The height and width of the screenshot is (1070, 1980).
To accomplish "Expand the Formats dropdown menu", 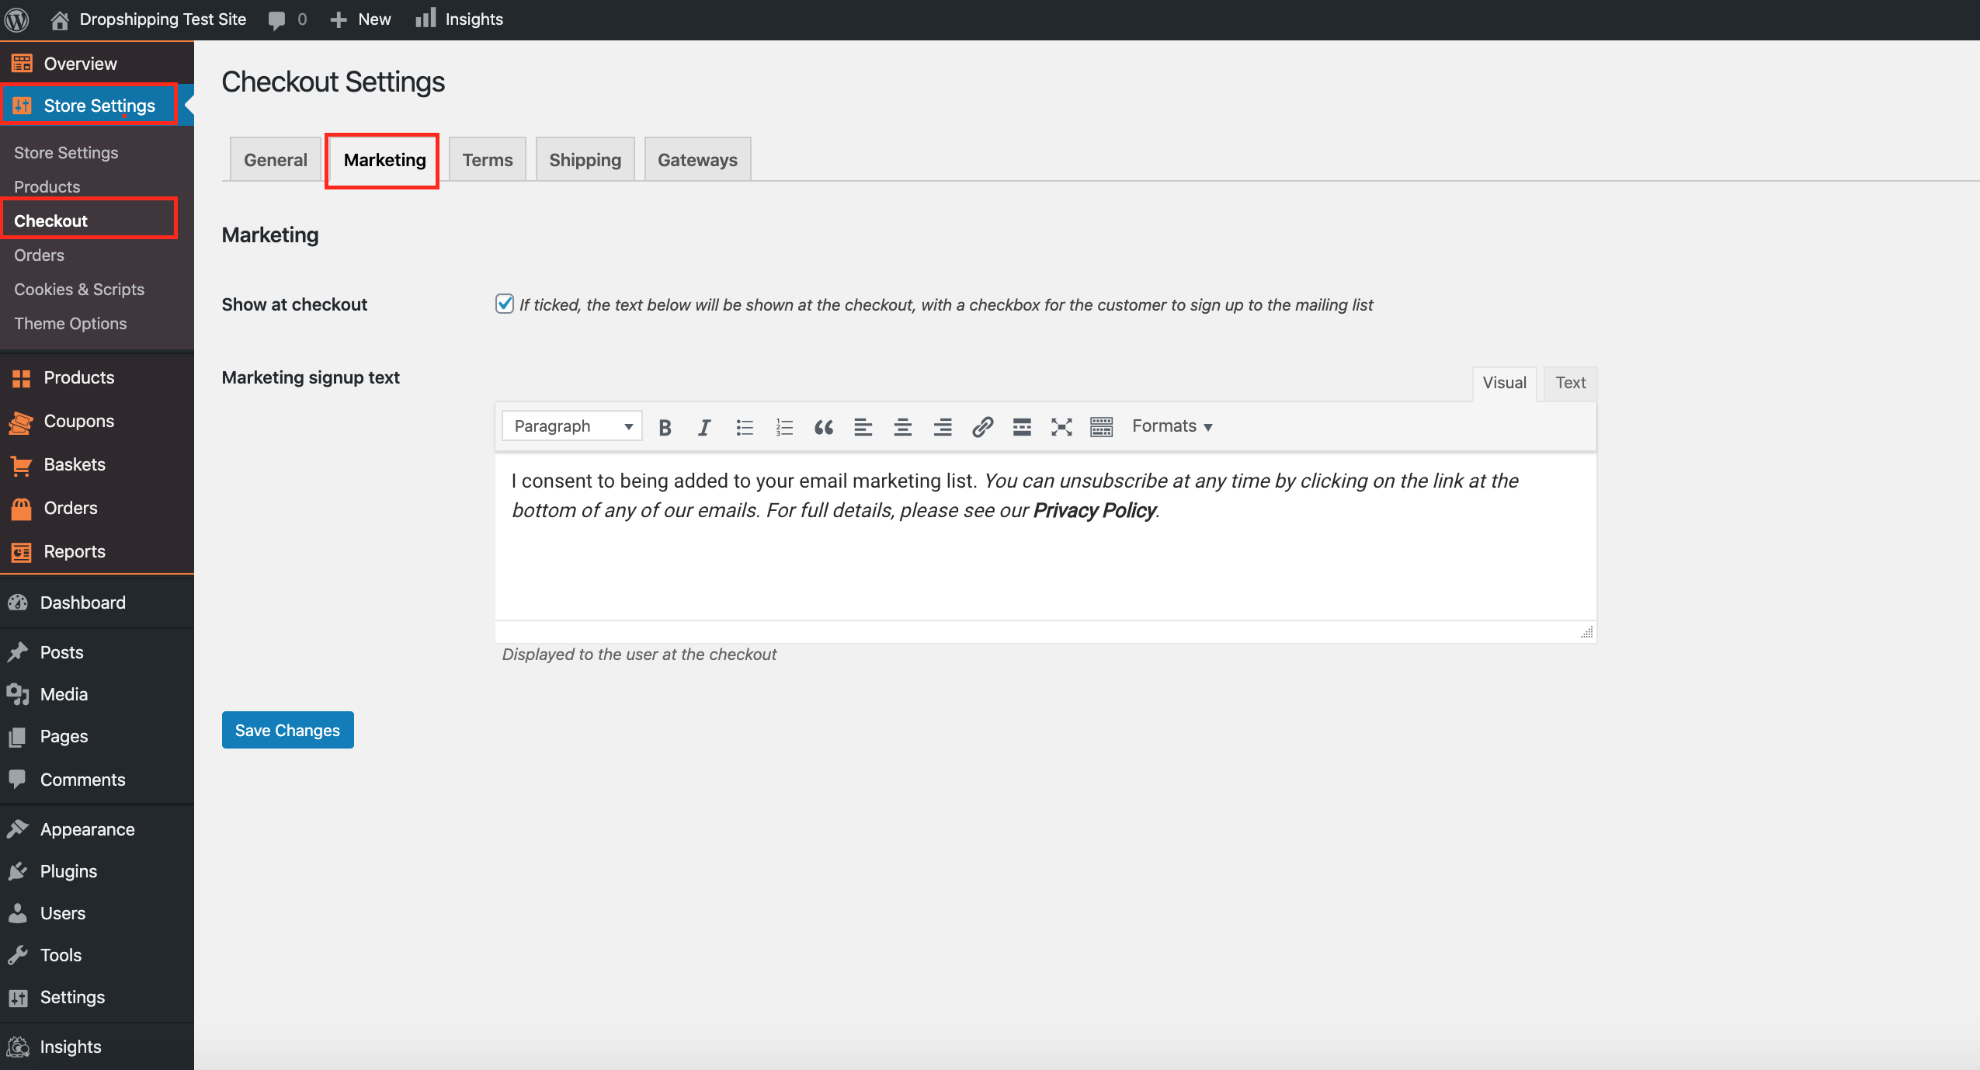I will point(1172,426).
